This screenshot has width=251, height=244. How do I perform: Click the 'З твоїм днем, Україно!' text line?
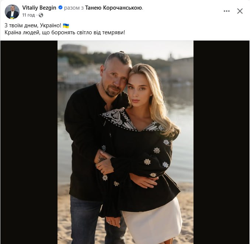pyautogui.click(x=33, y=25)
